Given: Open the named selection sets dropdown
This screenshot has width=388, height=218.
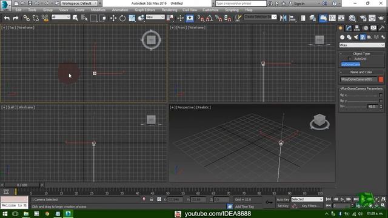Looking at the screenshot, I should [x=260, y=17].
